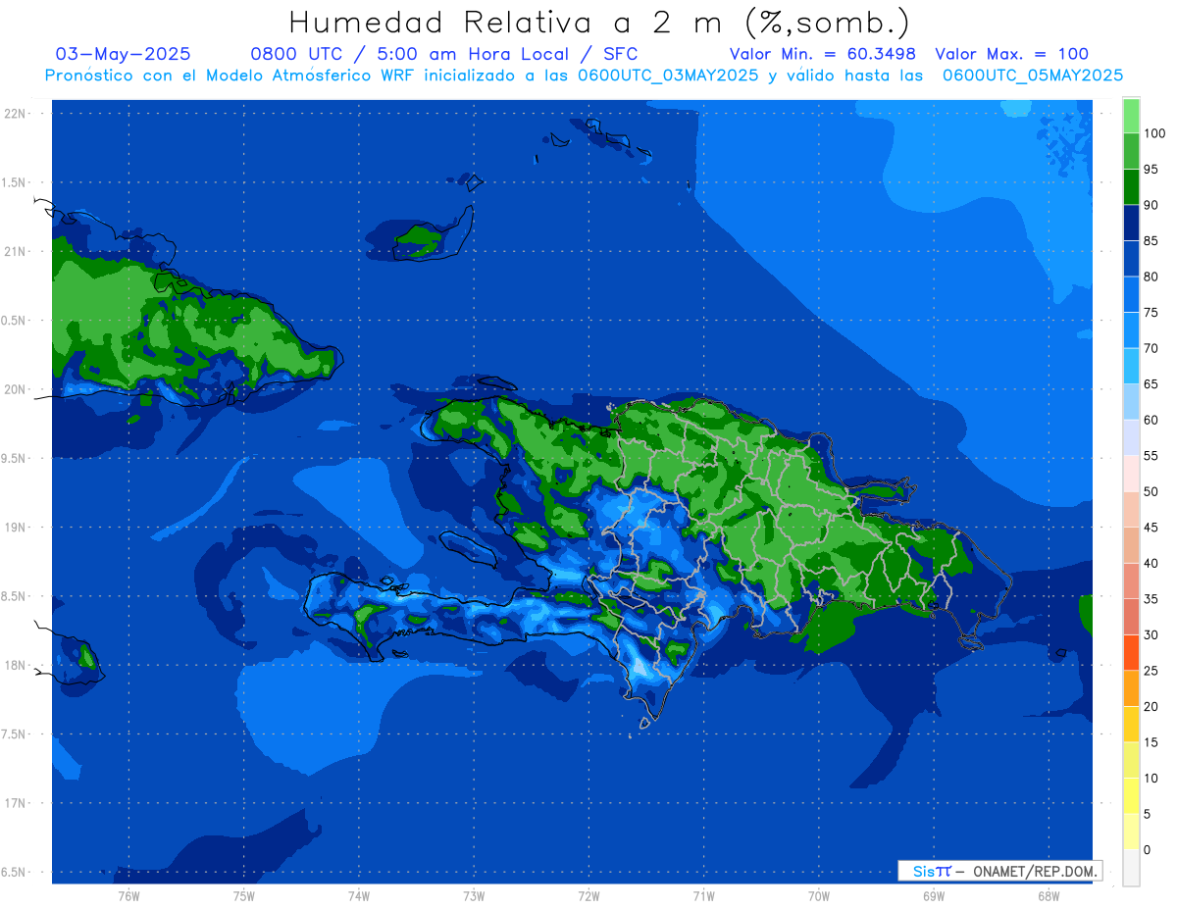Select the light blue swatch between 65 and 70
The image size is (1177, 909).
[x=1131, y=367]
